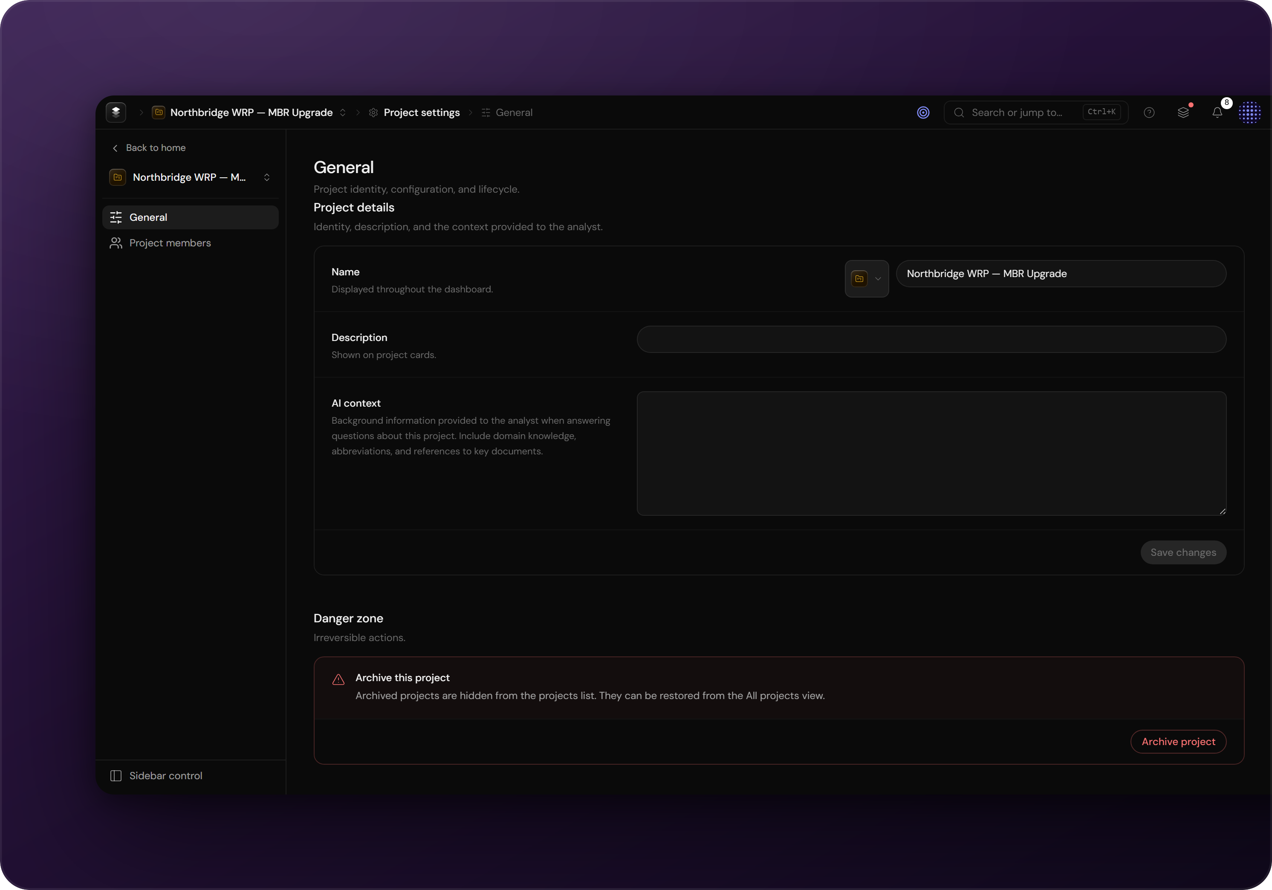Click the Description input field
The image size is (1272, 890).
pos(931,339)
